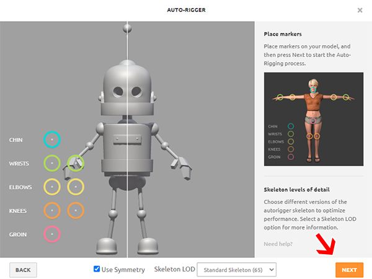Click the robot's chest panel in viewport
The image size is (372, 279).
coord(127,138)
